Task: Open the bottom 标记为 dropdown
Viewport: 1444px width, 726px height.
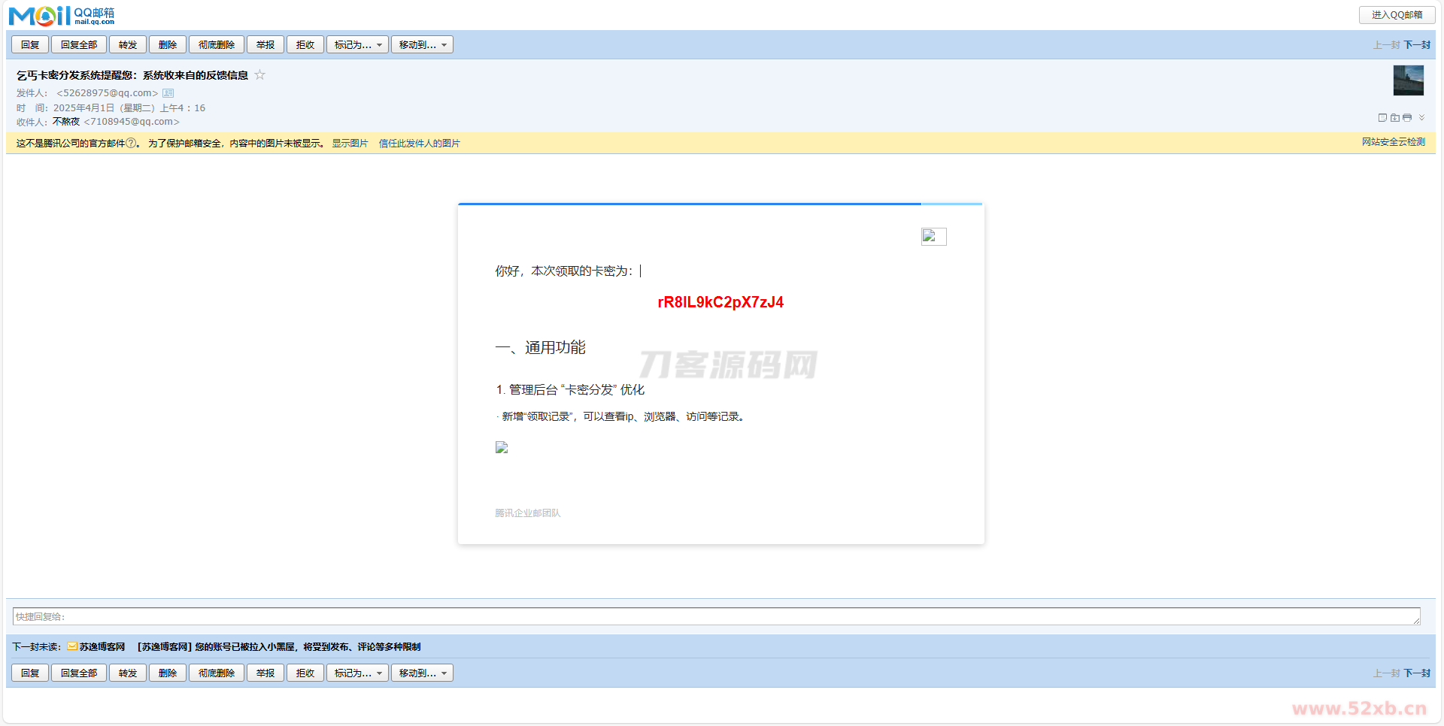Action: [357, 673]
